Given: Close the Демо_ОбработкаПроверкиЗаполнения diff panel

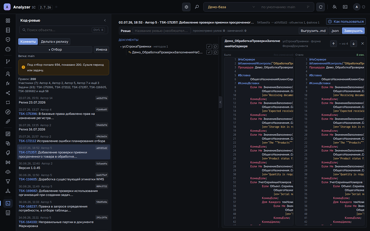Looking at the screenshot, I should [x=362, y=44].
